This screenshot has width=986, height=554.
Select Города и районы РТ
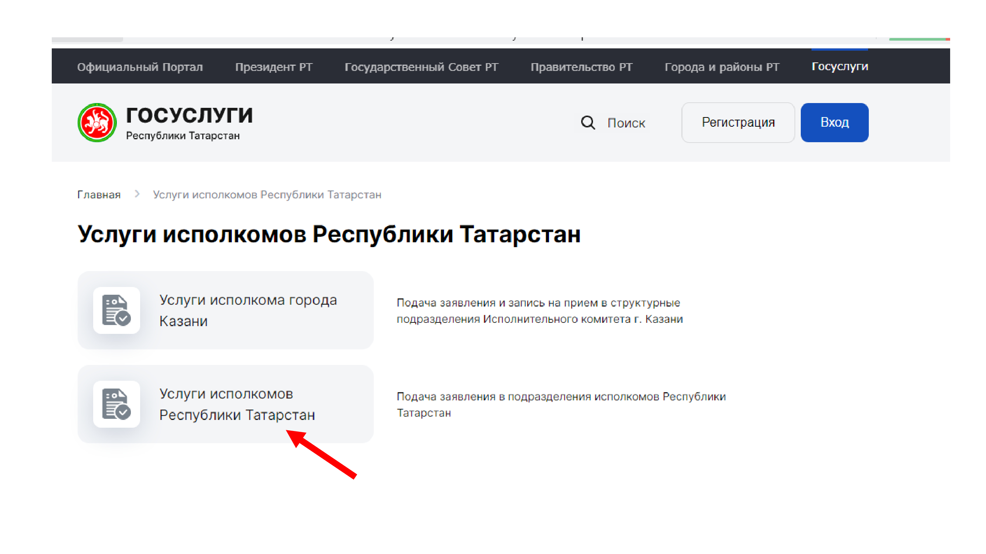pyautogui.click(x=722, y=67)
